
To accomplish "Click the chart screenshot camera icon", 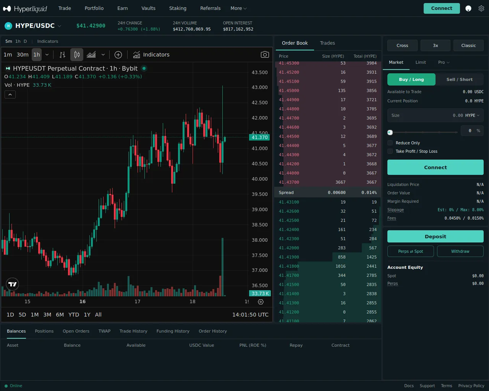I will [265, 55].
